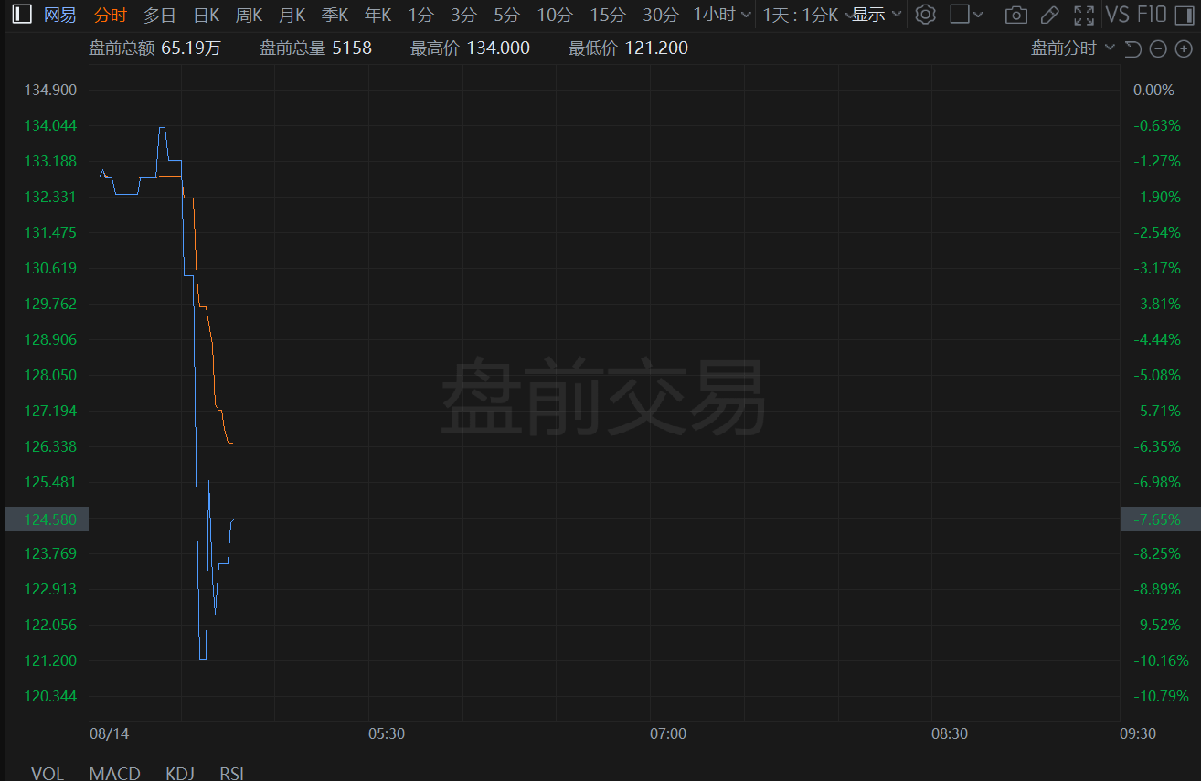Add the MACD indicator
The image size is (1201, 781).
click(x=114, y=774)
